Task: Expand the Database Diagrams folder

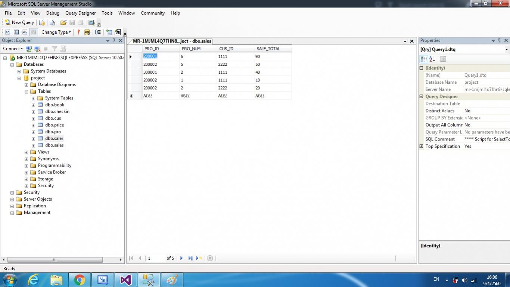Action: click(27, 85)
